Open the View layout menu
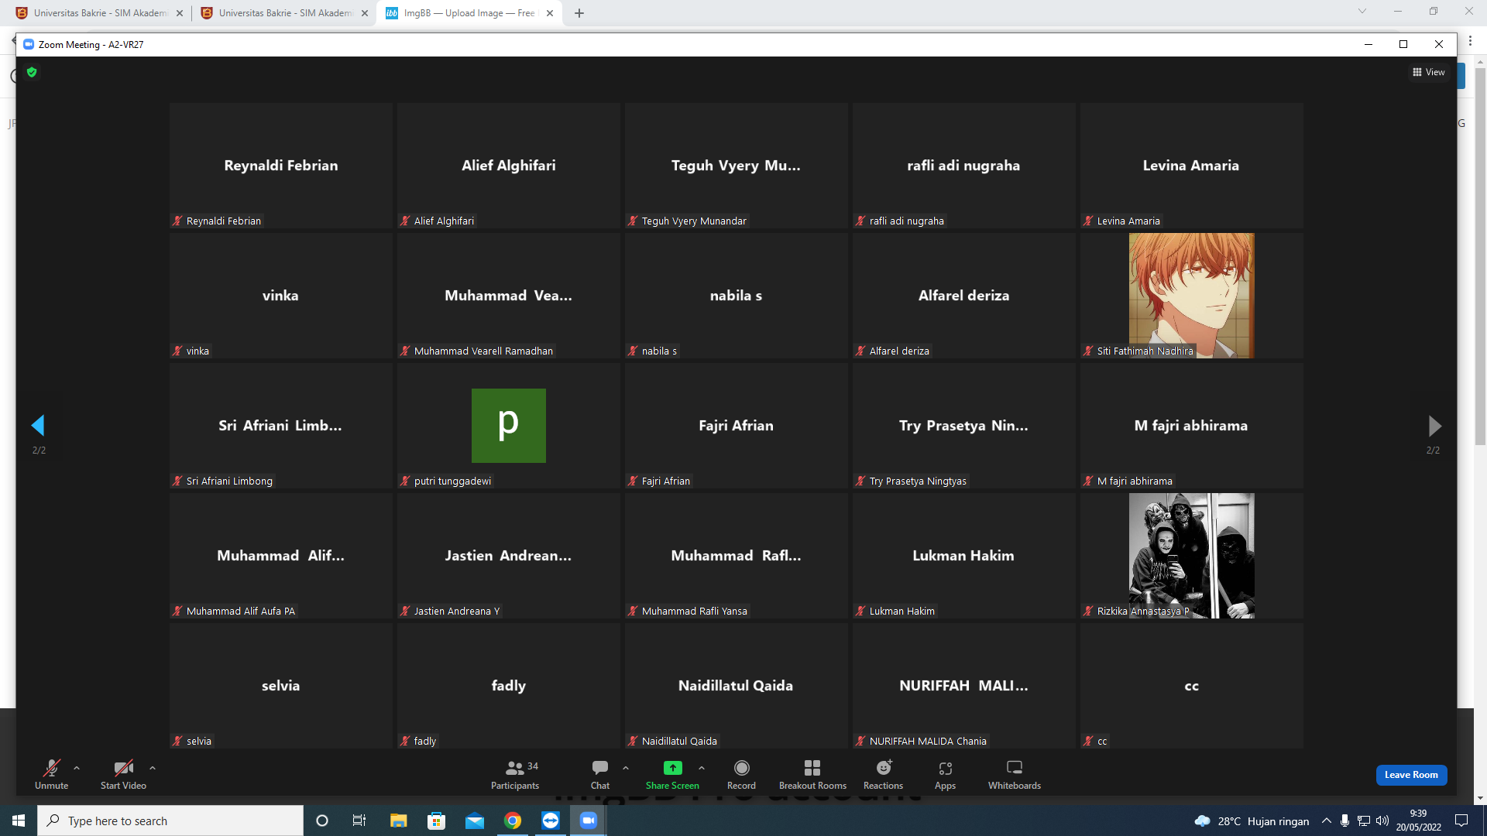Screen dimensions: 1487x836 click(x=1429, y=72)
